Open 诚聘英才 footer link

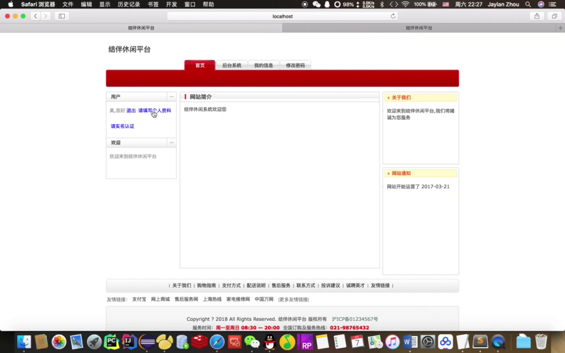click(x=356, y=285)
